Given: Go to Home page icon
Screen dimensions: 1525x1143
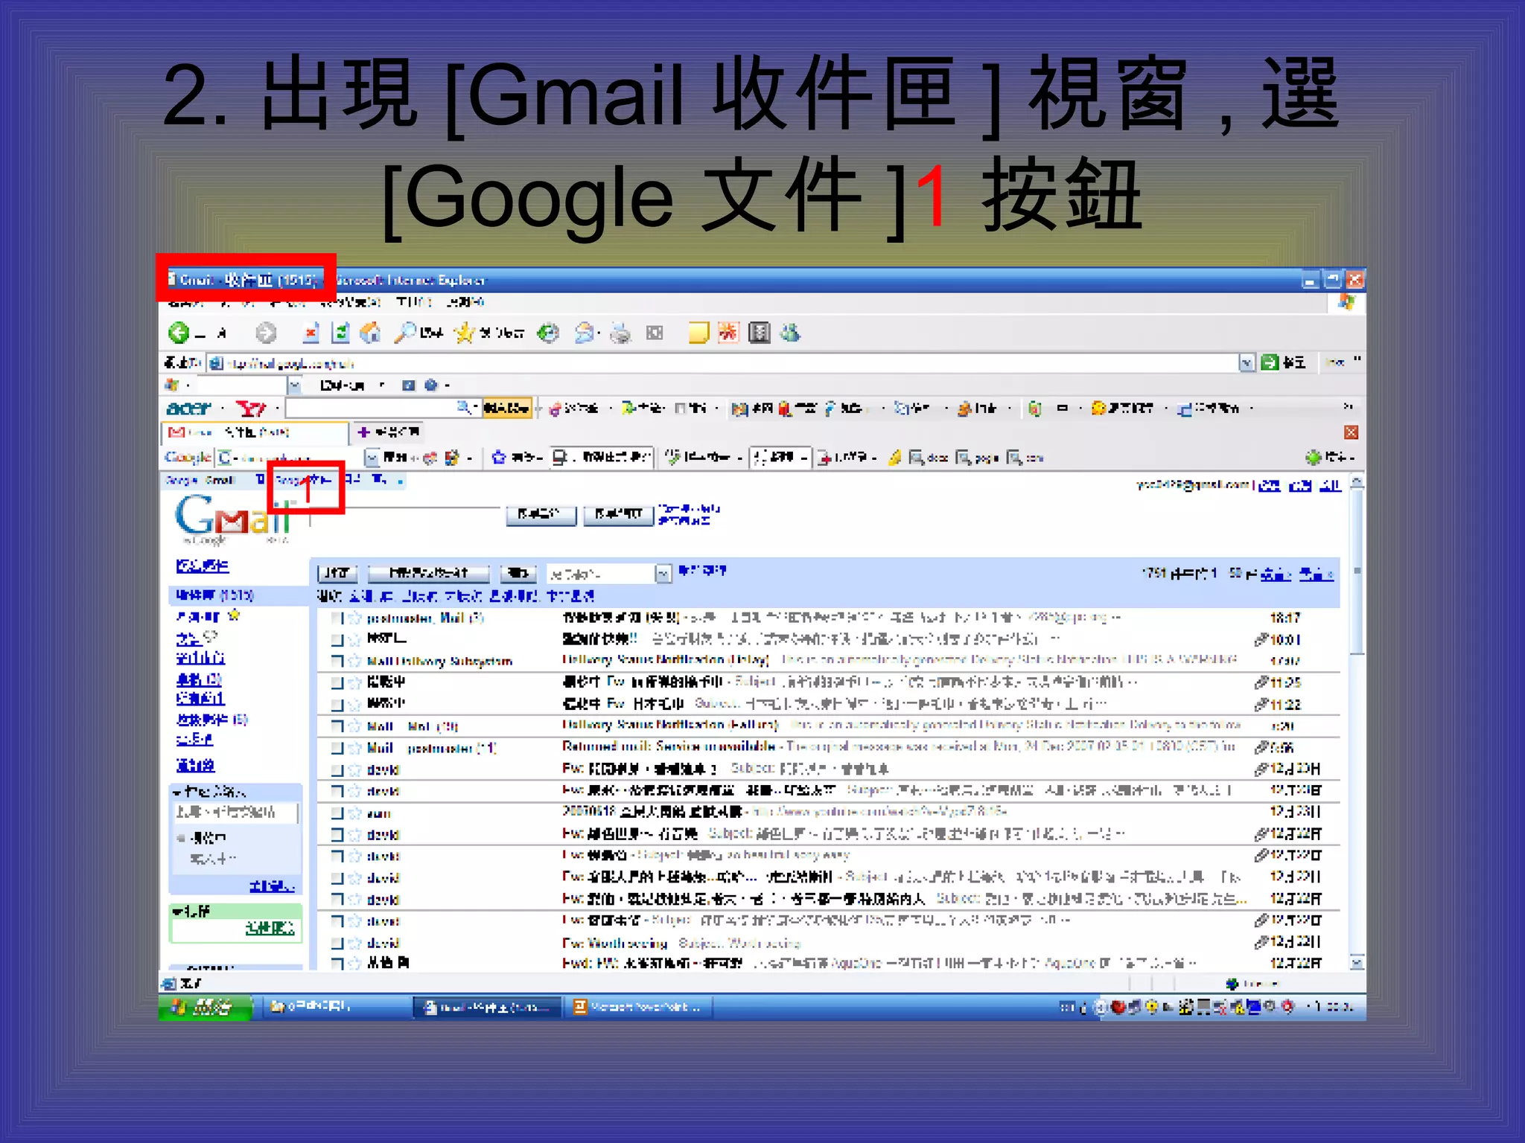Looking at the screenshot, I should tap(370, 333).
